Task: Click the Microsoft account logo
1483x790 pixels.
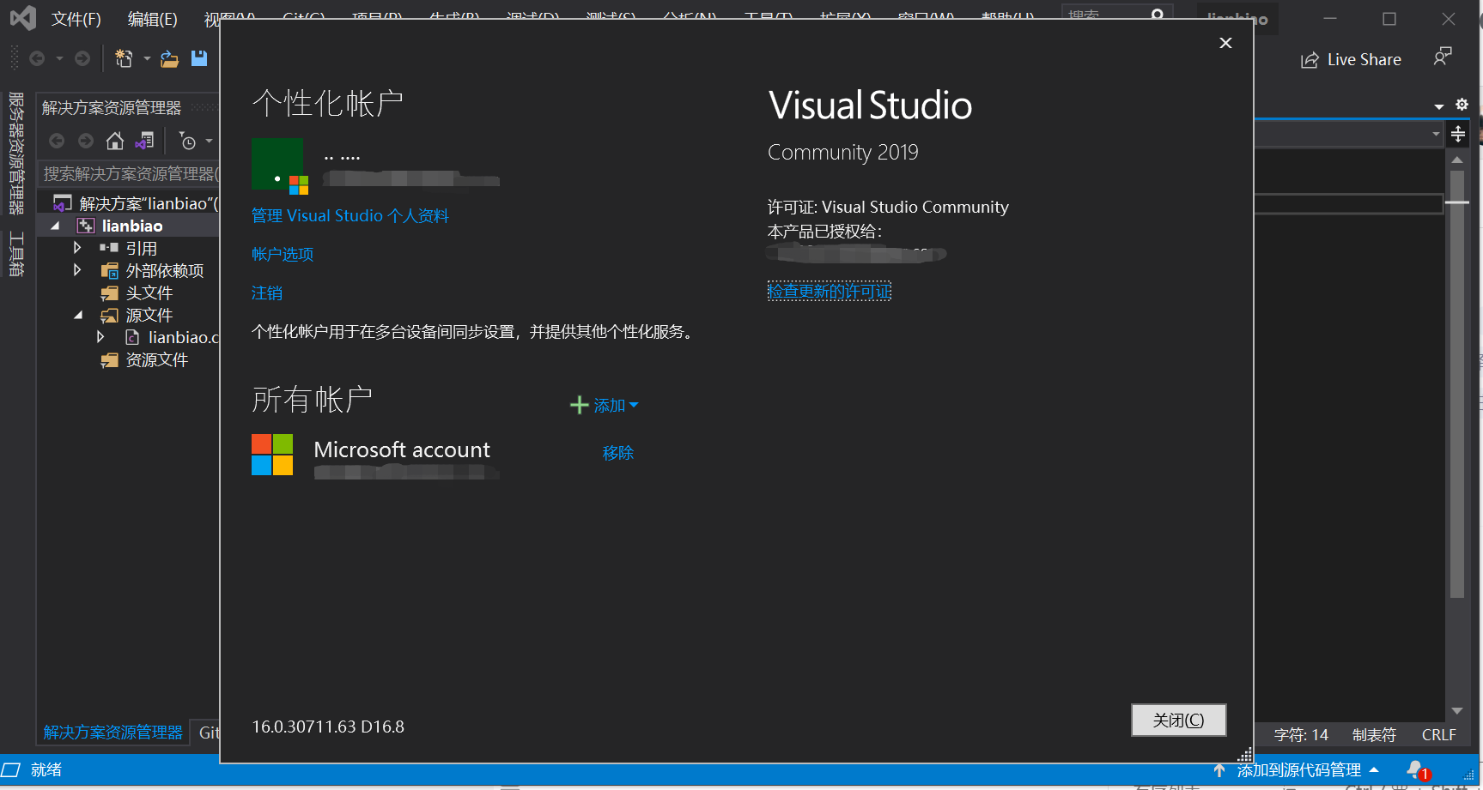Action: [x=272, y=454]
